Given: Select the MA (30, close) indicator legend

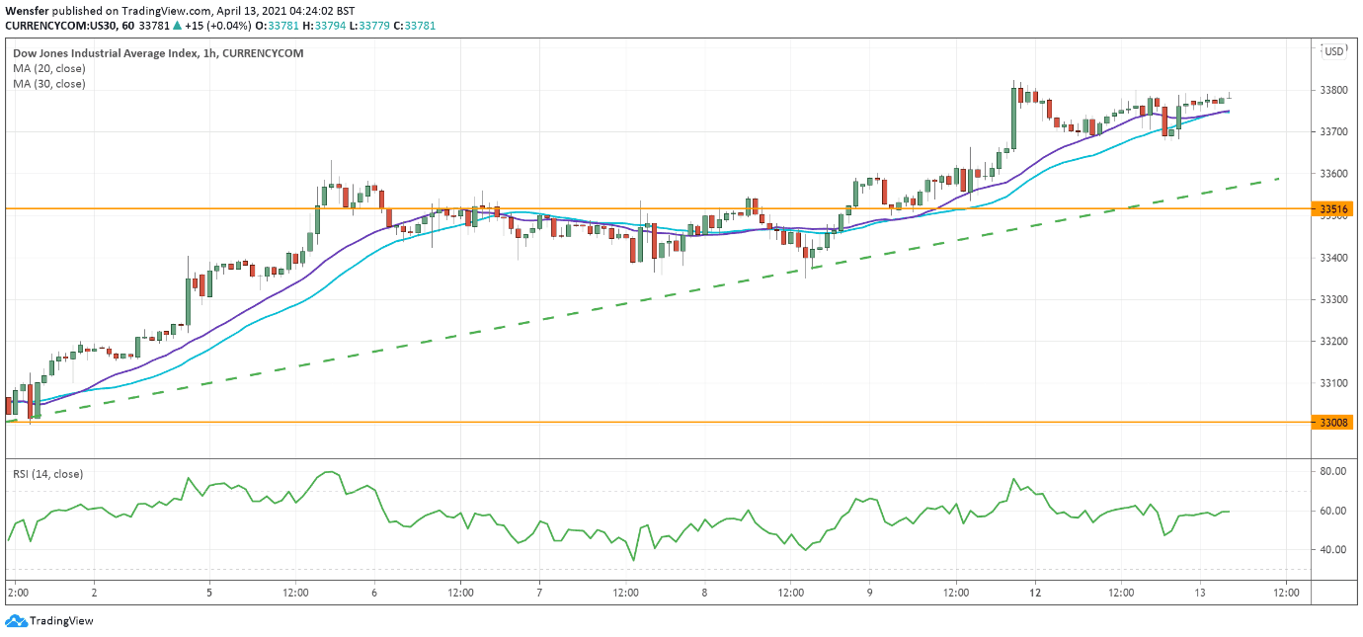Looking at the screenshot, I should 49,84.
